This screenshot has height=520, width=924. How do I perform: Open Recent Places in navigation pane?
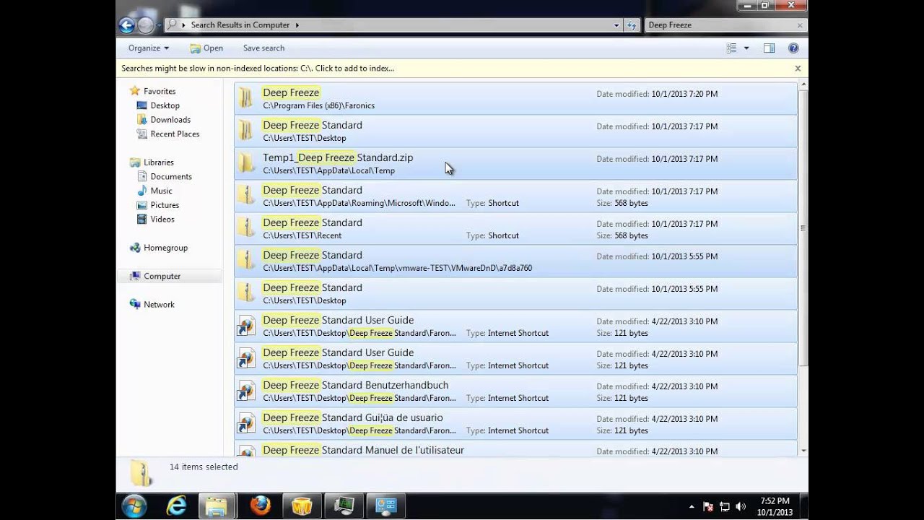175,134
